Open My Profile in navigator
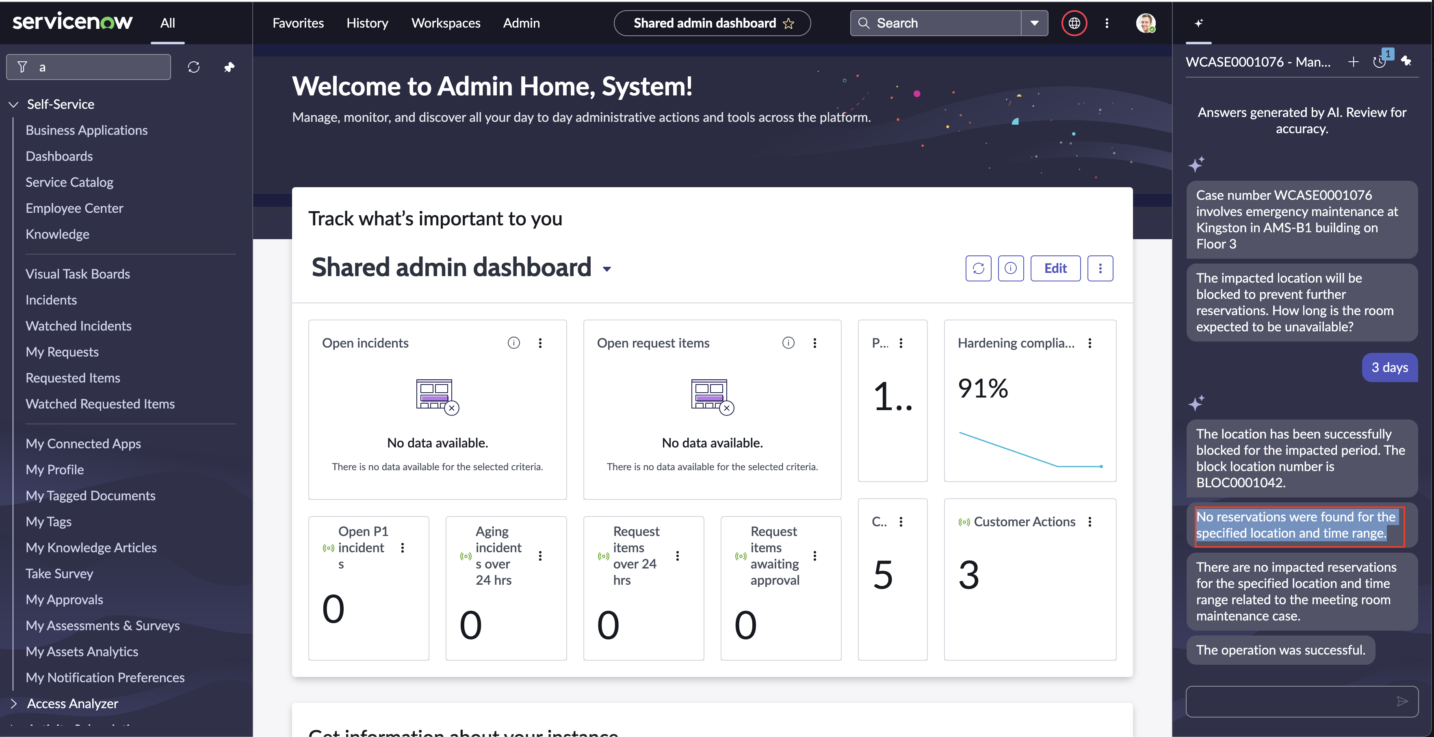1434x737 pixels. tap(54, 470)
